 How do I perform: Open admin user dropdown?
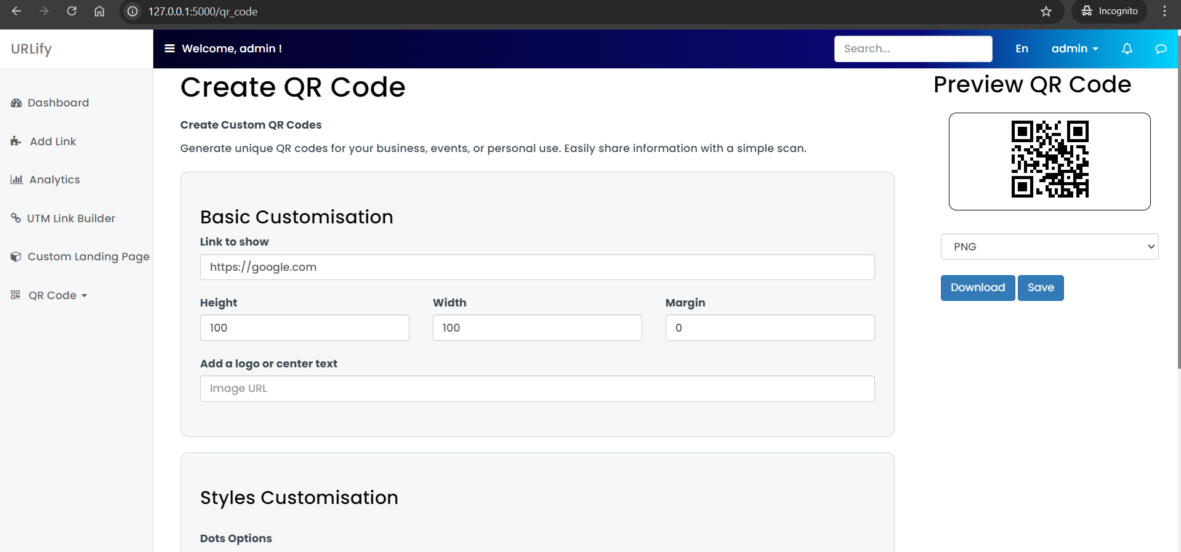(x=1074, y=49)
